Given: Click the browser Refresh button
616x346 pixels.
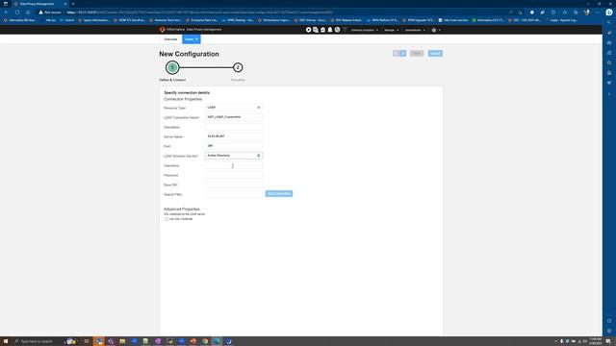Looking at the screenshot, I should (x=17, y=12).
